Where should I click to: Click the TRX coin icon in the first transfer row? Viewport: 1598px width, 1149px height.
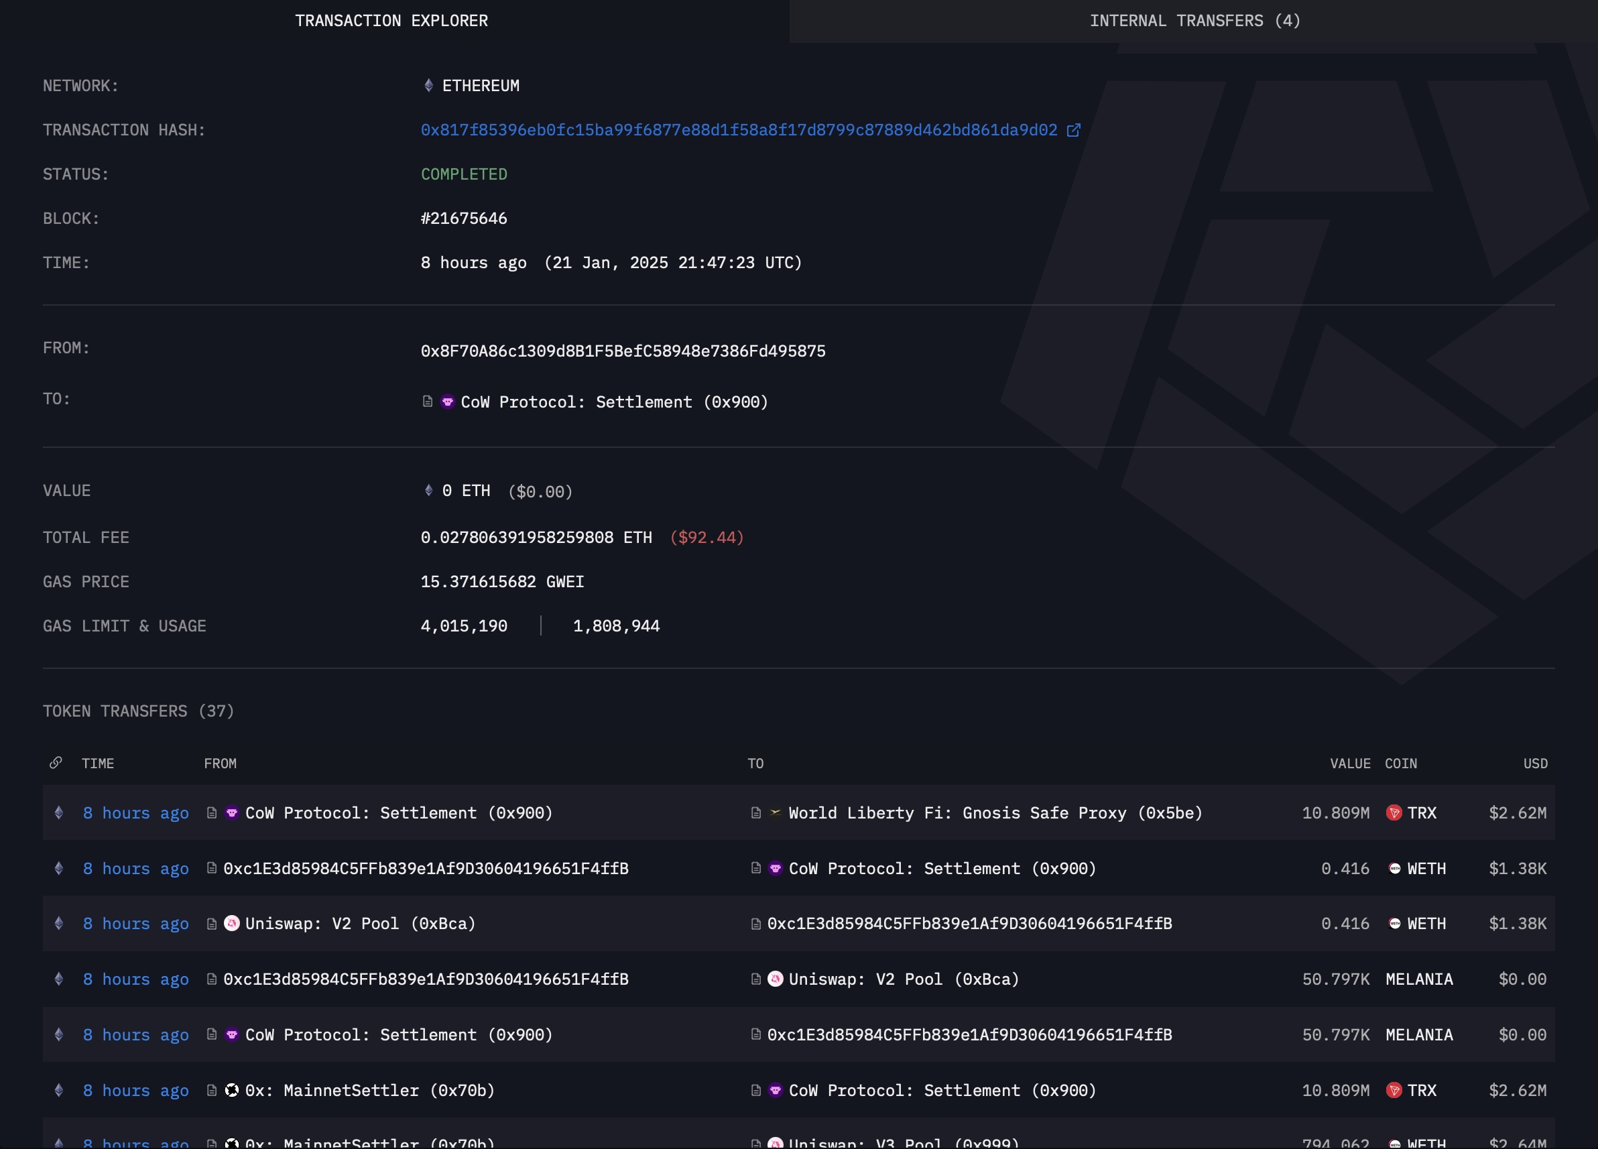[1394, 813]
